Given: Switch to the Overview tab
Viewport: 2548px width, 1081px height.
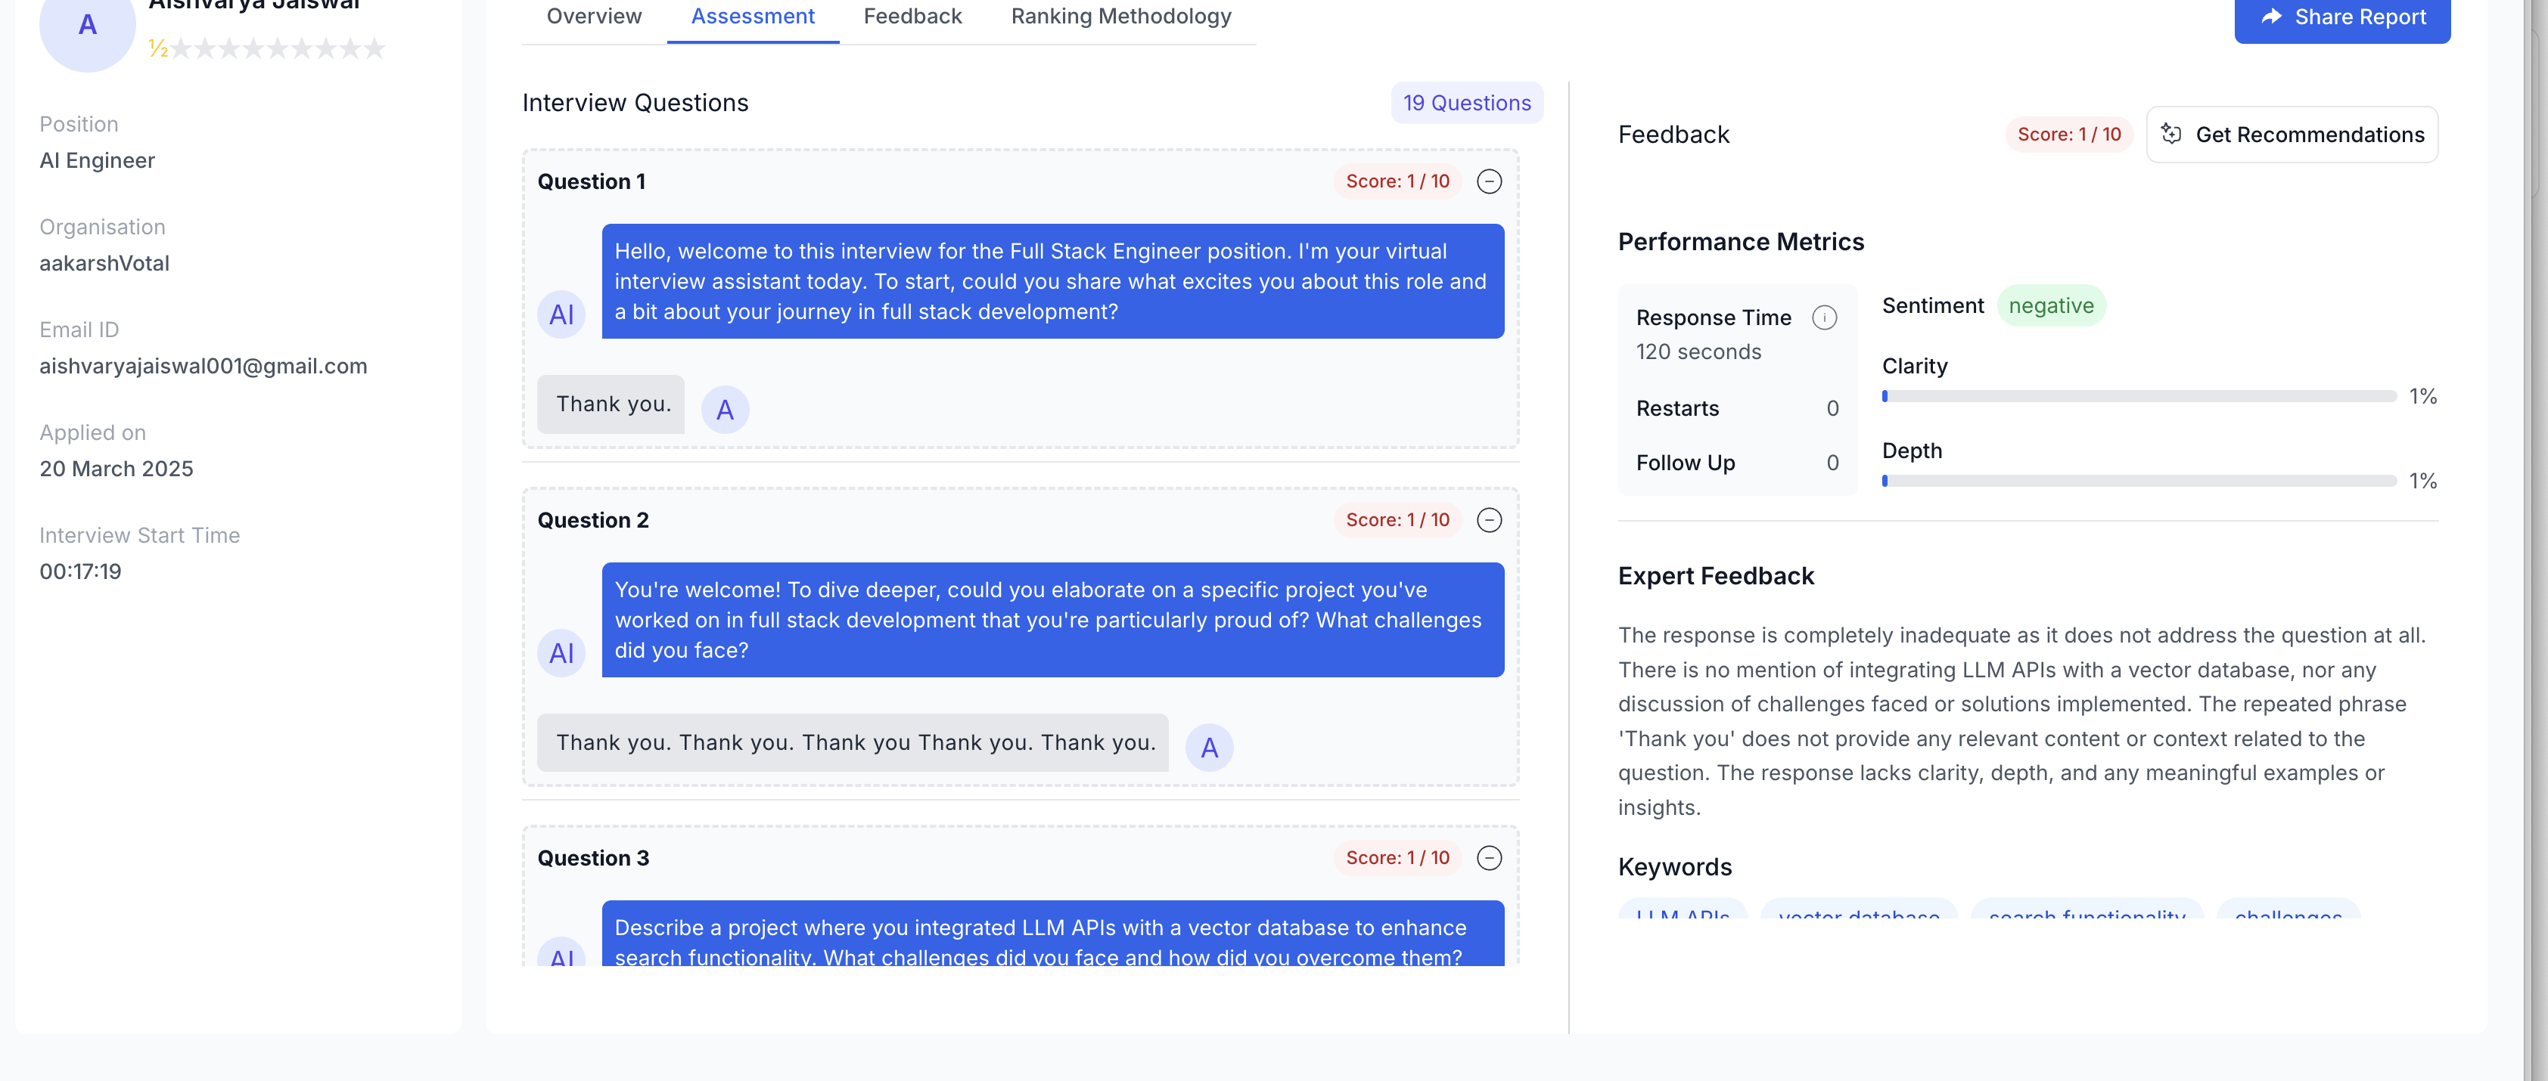Looking at the screenshot, I should [x=592, y=16].
